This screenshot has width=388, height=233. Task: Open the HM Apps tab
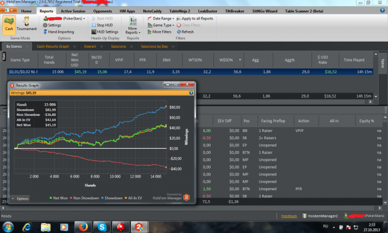(x=127, y=11)
